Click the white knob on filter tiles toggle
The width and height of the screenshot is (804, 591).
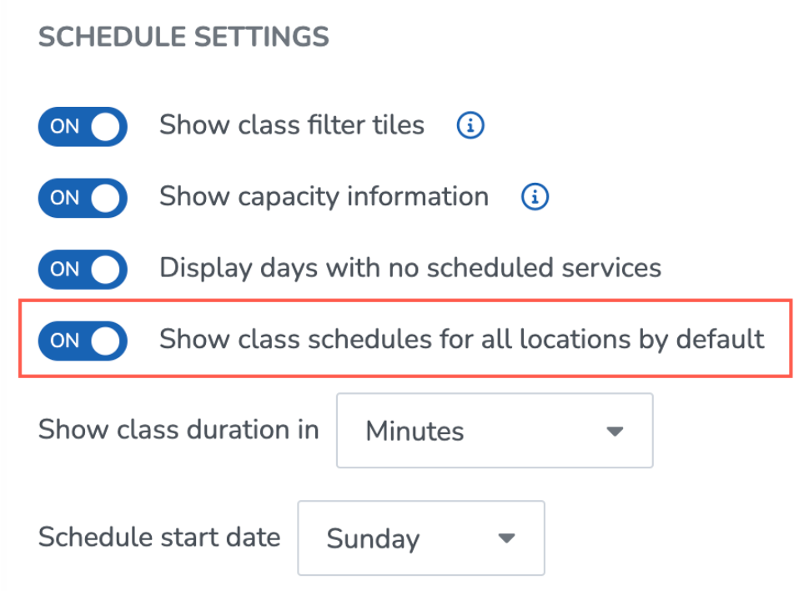pos(106,126)
